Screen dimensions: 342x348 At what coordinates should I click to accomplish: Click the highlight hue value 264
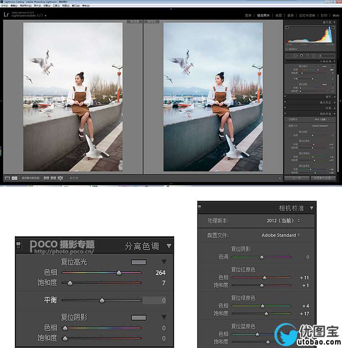point(160,273)
